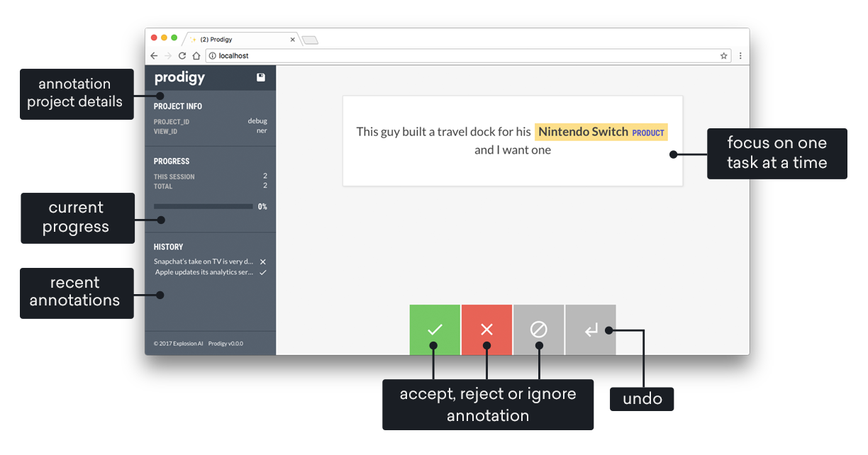
Task: Click the save icon in the Prodigy header
Action: click(262, 77)
